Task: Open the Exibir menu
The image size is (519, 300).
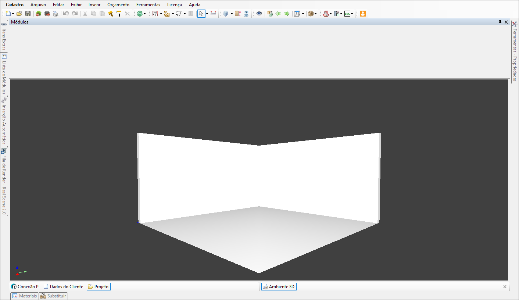Action: (x=76, y=5)
